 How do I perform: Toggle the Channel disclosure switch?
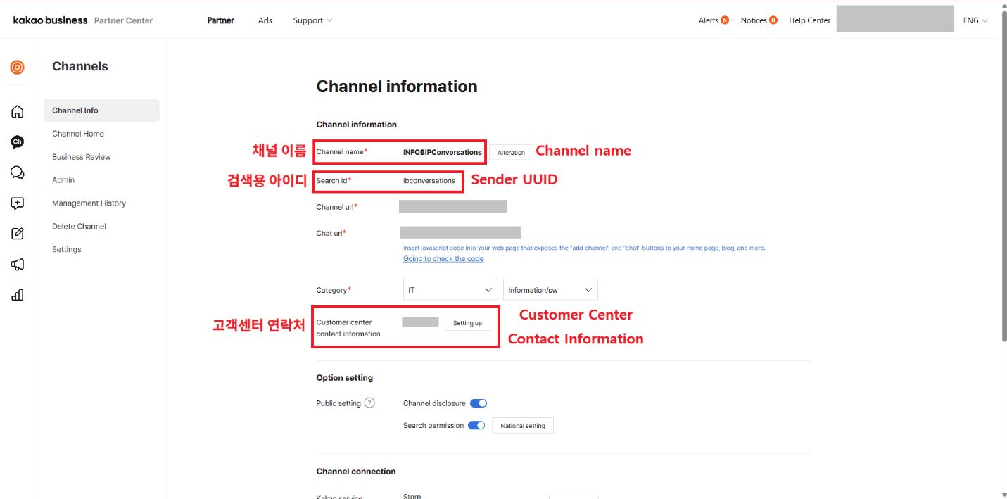[x=479, y=403]
